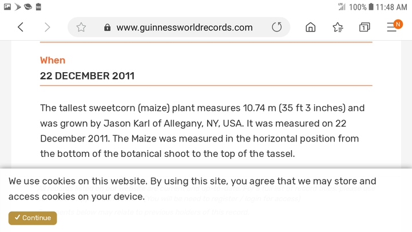This screenshot has height=232, width=412.
Task: Tap the battery indicator in status bar
Action: pos(371,6)
